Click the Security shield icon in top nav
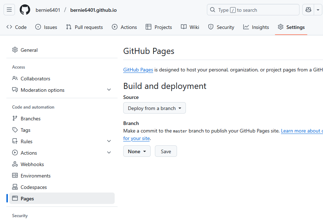 [211, 27]
